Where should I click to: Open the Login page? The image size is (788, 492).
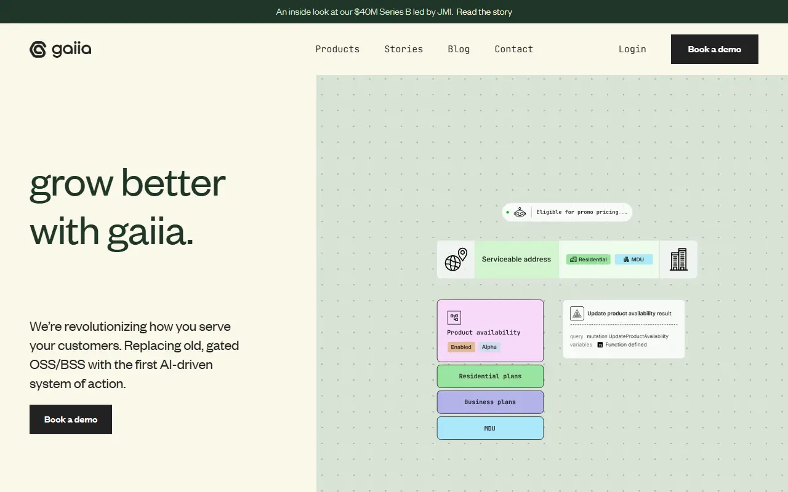pos(632,49)
